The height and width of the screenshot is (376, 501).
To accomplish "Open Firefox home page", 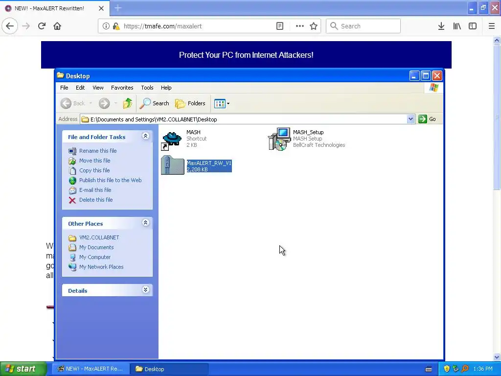I will point(57,26).
